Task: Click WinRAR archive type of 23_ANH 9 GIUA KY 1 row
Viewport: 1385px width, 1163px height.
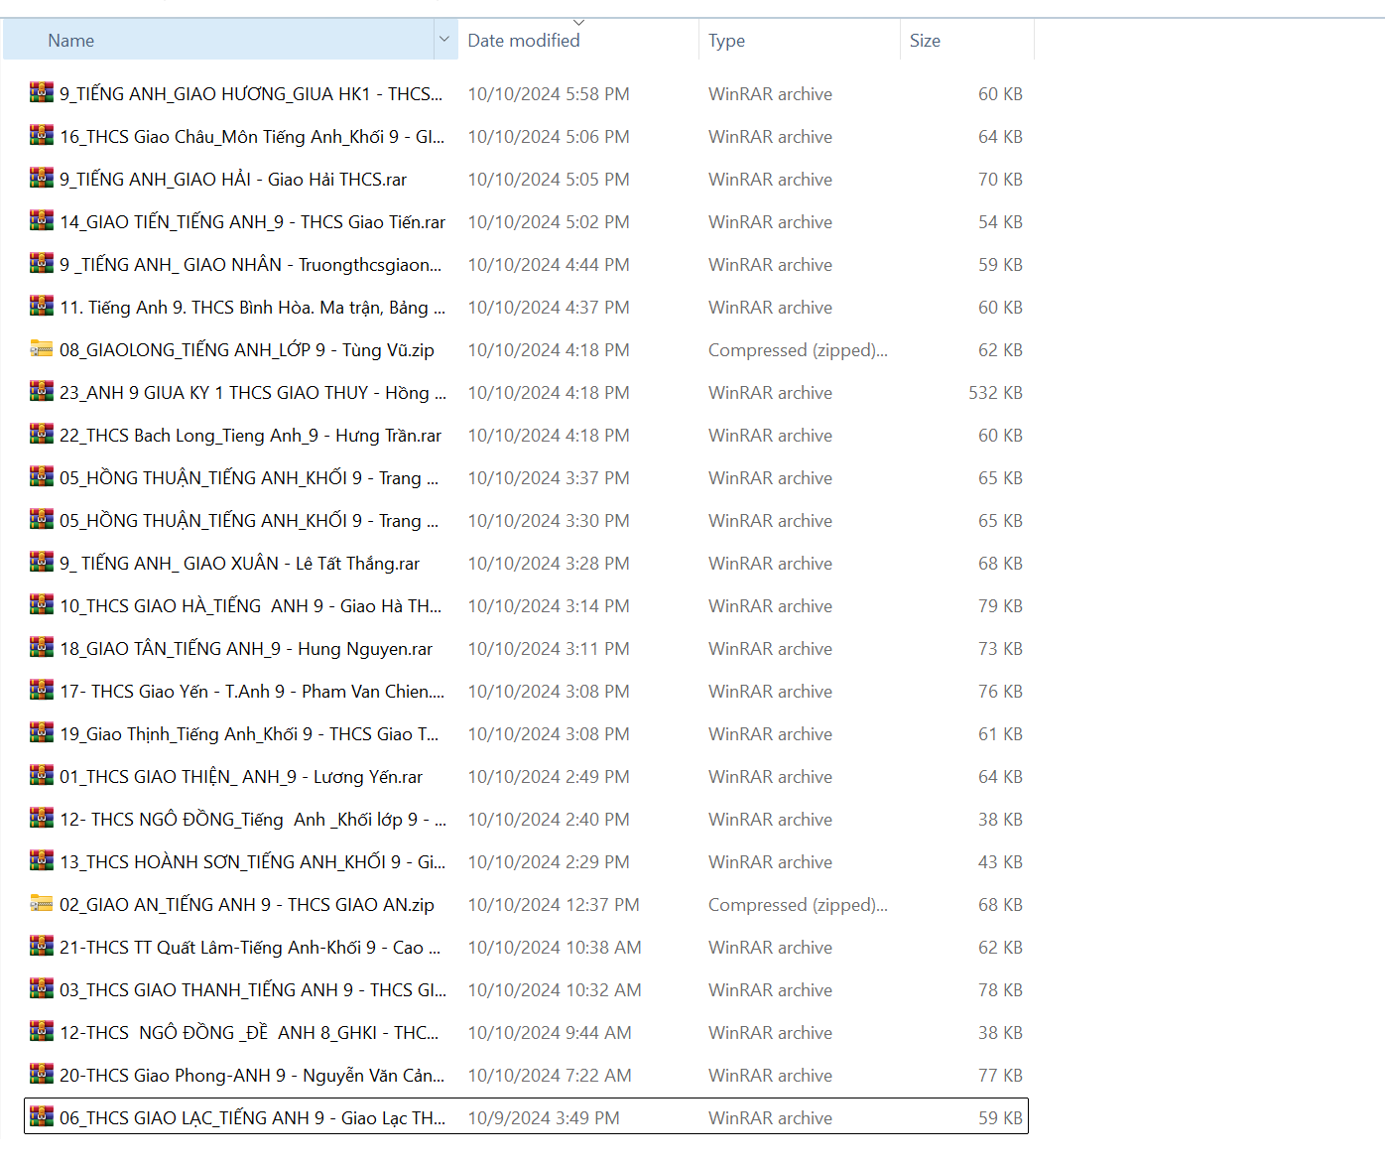Action: (x=770, y=393)
